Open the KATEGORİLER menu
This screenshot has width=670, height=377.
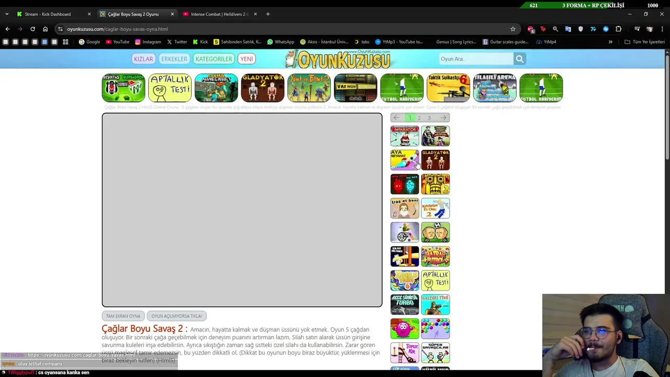[214, 59]
